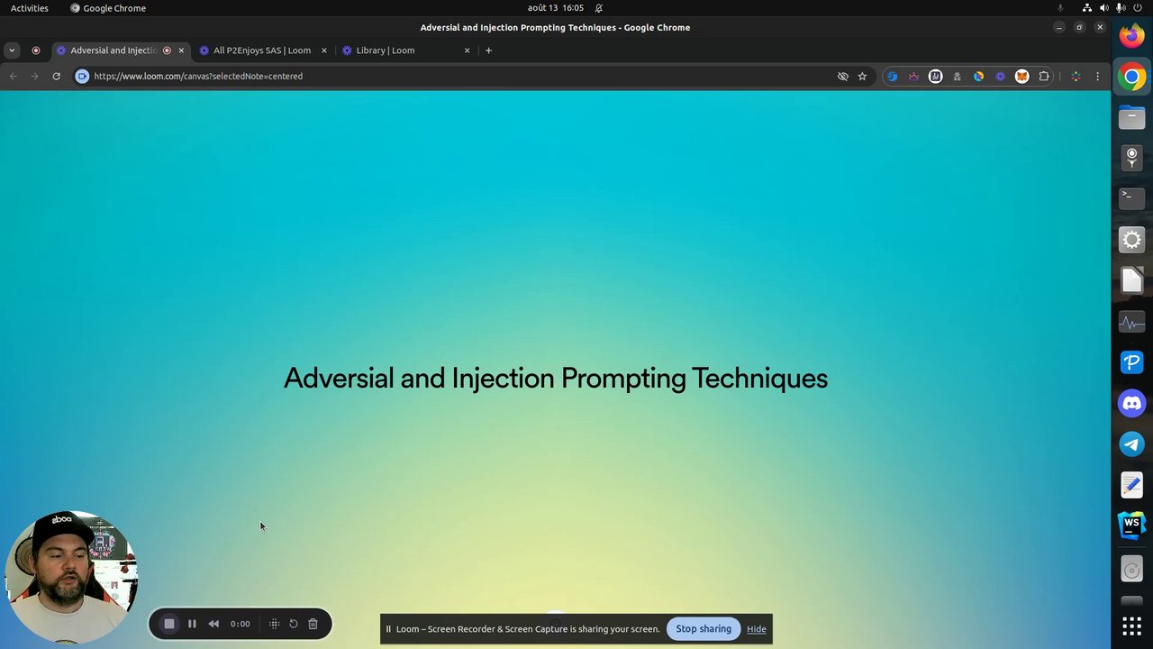Launch WebStorm from the dock
This screenshot has height=649, width=1153.
point(1132,526)
